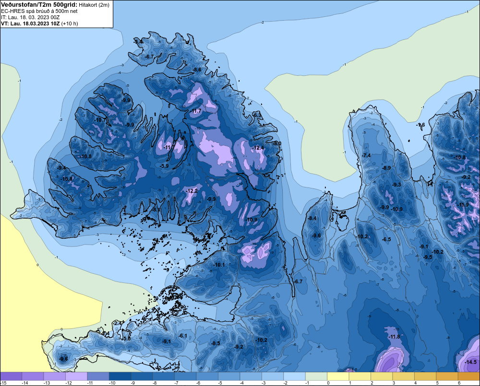Click the legend swatch between -12 and -11
The image size is (480, 386).
pyautogui.click(x=76, y=376)
